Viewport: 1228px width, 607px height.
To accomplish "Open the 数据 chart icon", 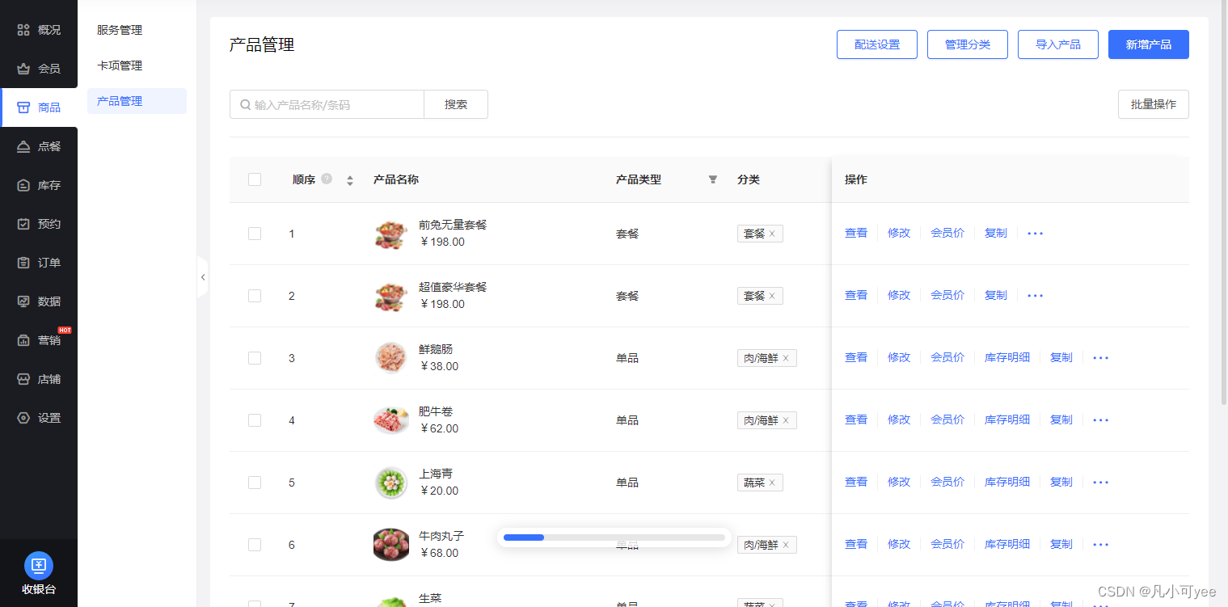I will pos(23,301).
